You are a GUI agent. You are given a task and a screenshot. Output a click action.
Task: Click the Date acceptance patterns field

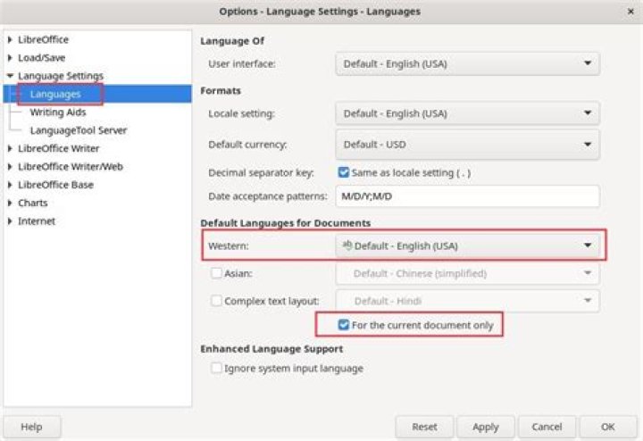click(467, 196)
